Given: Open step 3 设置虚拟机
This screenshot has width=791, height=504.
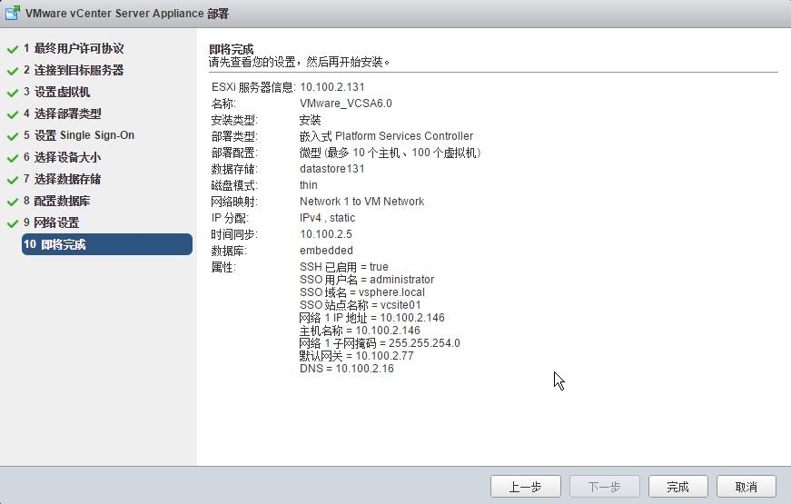Looking at the screenshot, I should 57,92.
